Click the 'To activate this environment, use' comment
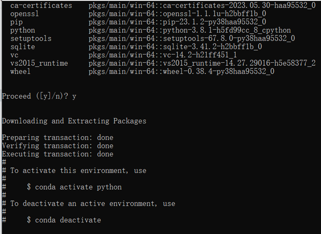The width and height of the screenshot is (321, 234). (79, 170)
